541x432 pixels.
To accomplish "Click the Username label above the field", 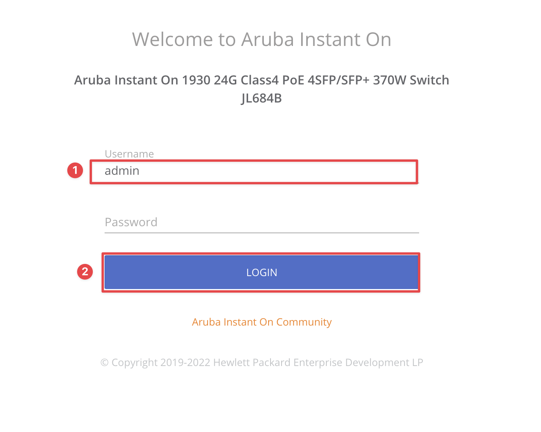I will (x=129, y=154).
